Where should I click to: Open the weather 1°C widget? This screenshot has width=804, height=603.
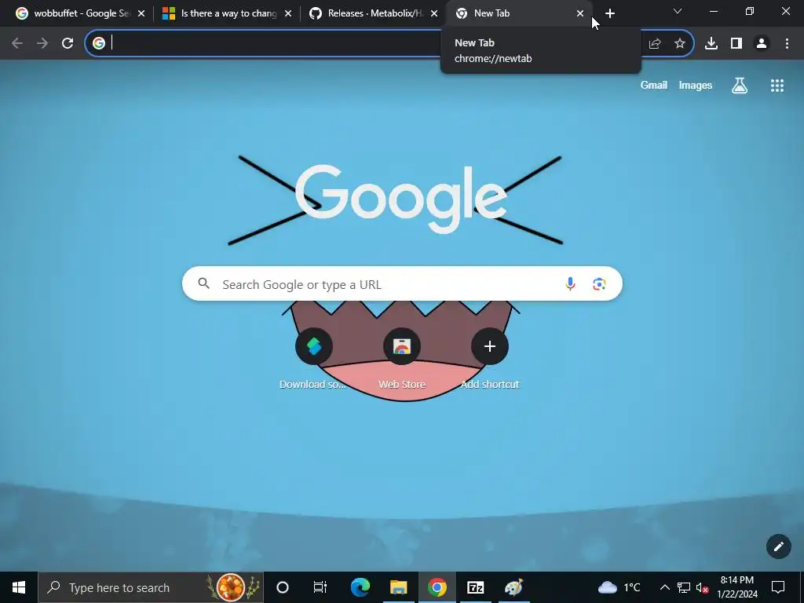619,587
